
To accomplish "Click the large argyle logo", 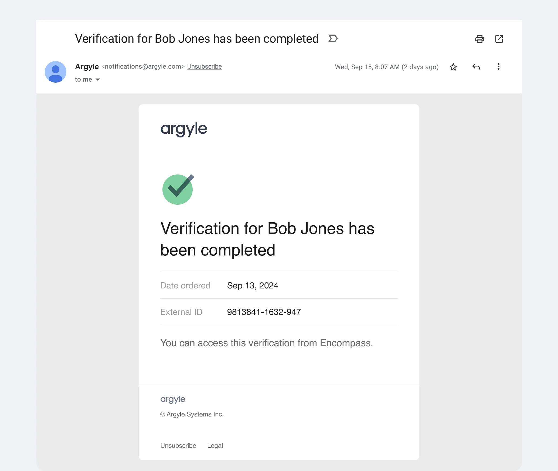I will [x=184, y=129].
